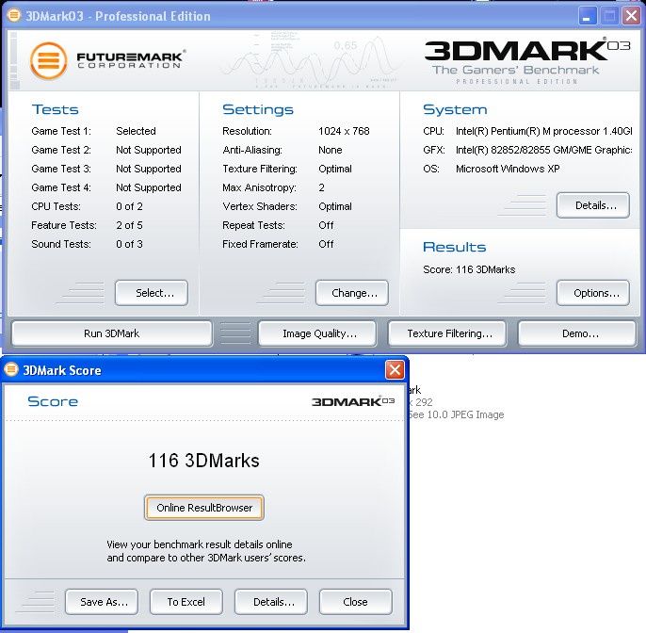Start the benchmark with Run 3DMark
The height and width of the screenshot is (633, 646).
112,333
